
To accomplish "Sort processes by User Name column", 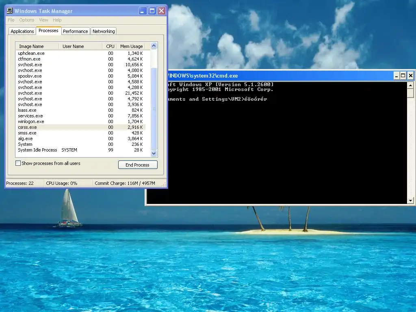I will pos(80,46).
